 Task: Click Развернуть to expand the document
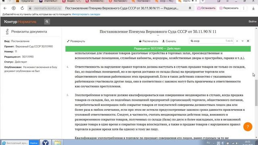[76, 41]
